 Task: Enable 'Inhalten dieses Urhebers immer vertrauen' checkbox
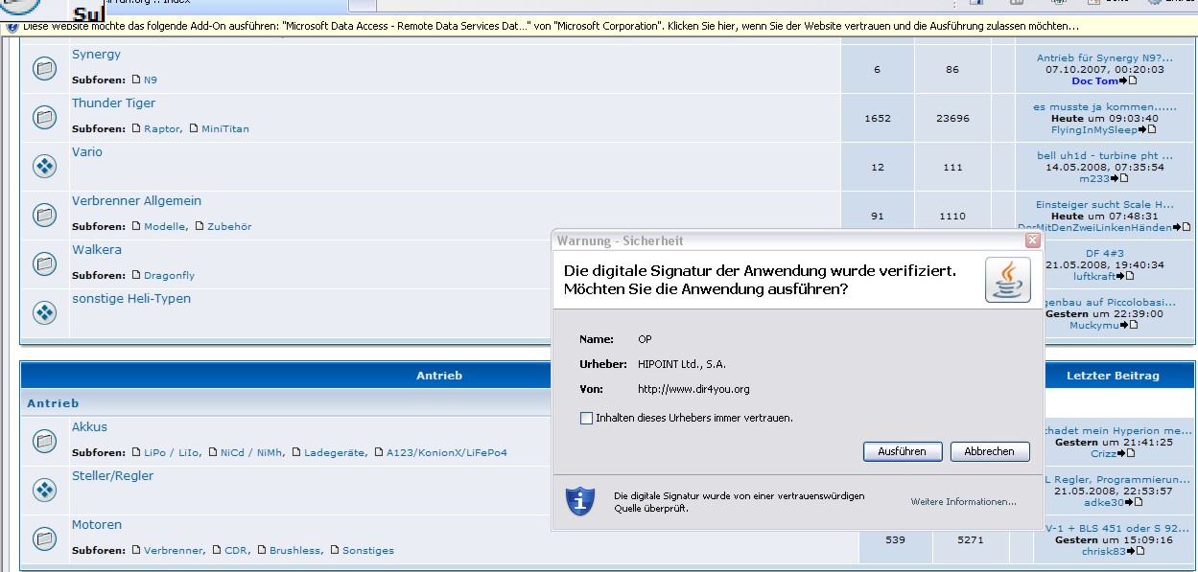pos(587,418)
